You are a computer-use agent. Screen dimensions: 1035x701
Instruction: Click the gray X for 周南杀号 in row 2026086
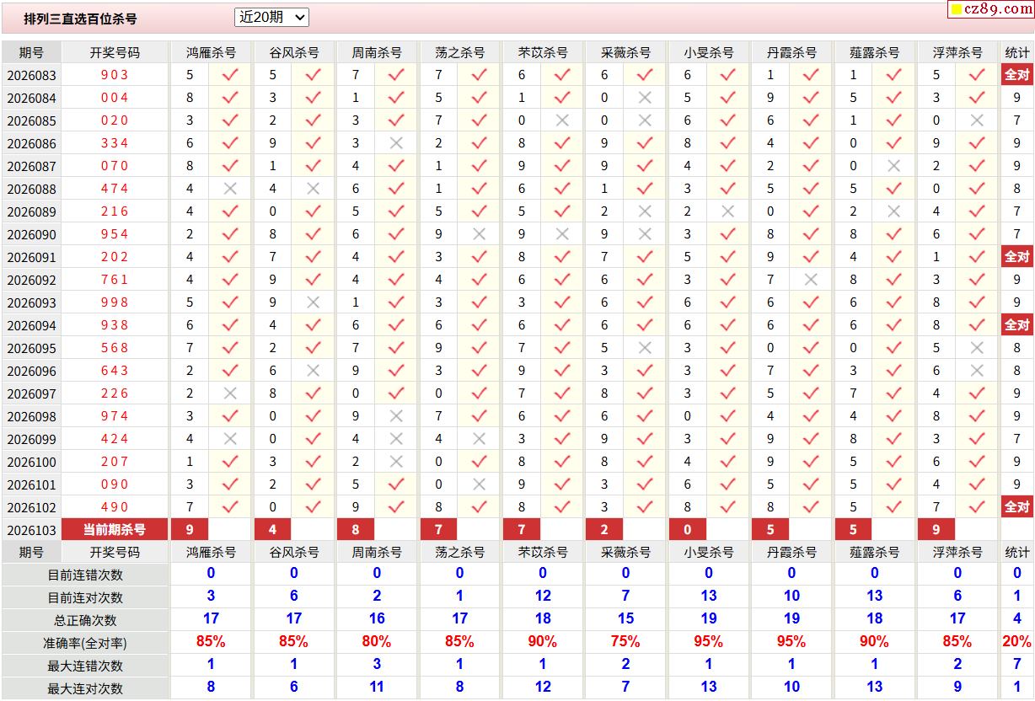click(396, 143)
